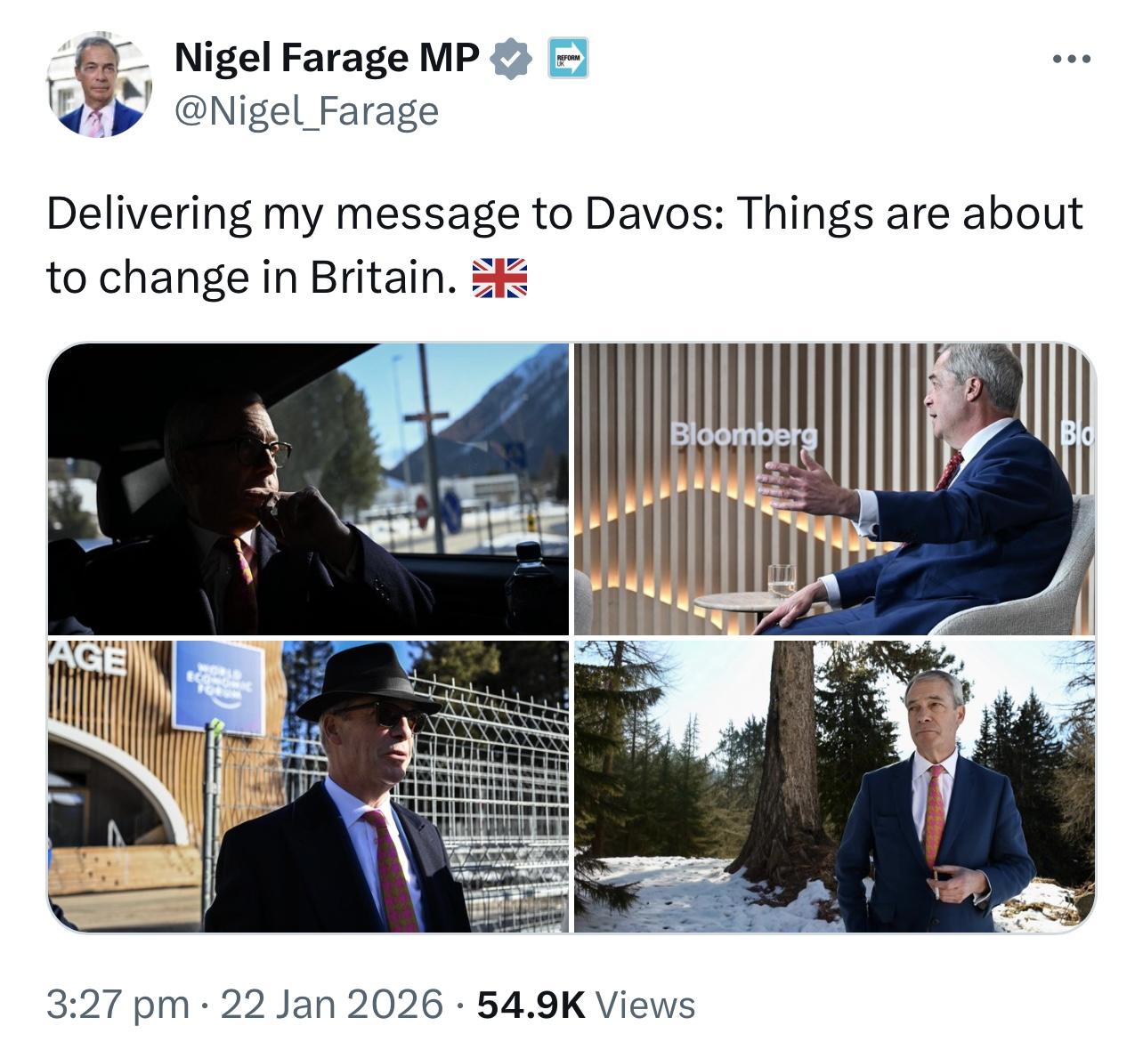Click the Union Jack flag emoji
This screenshot has height=1058, width=1143.
[x=499, y=279]
